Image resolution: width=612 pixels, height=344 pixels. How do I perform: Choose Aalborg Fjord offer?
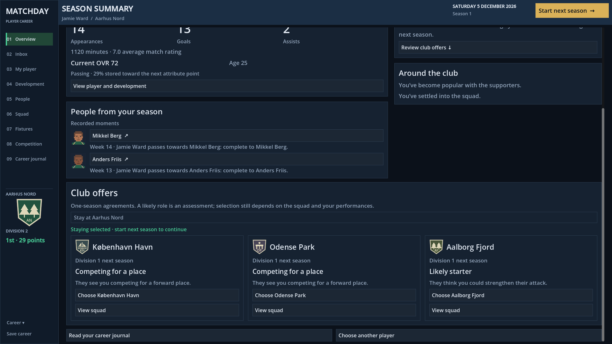coord(511,295)
